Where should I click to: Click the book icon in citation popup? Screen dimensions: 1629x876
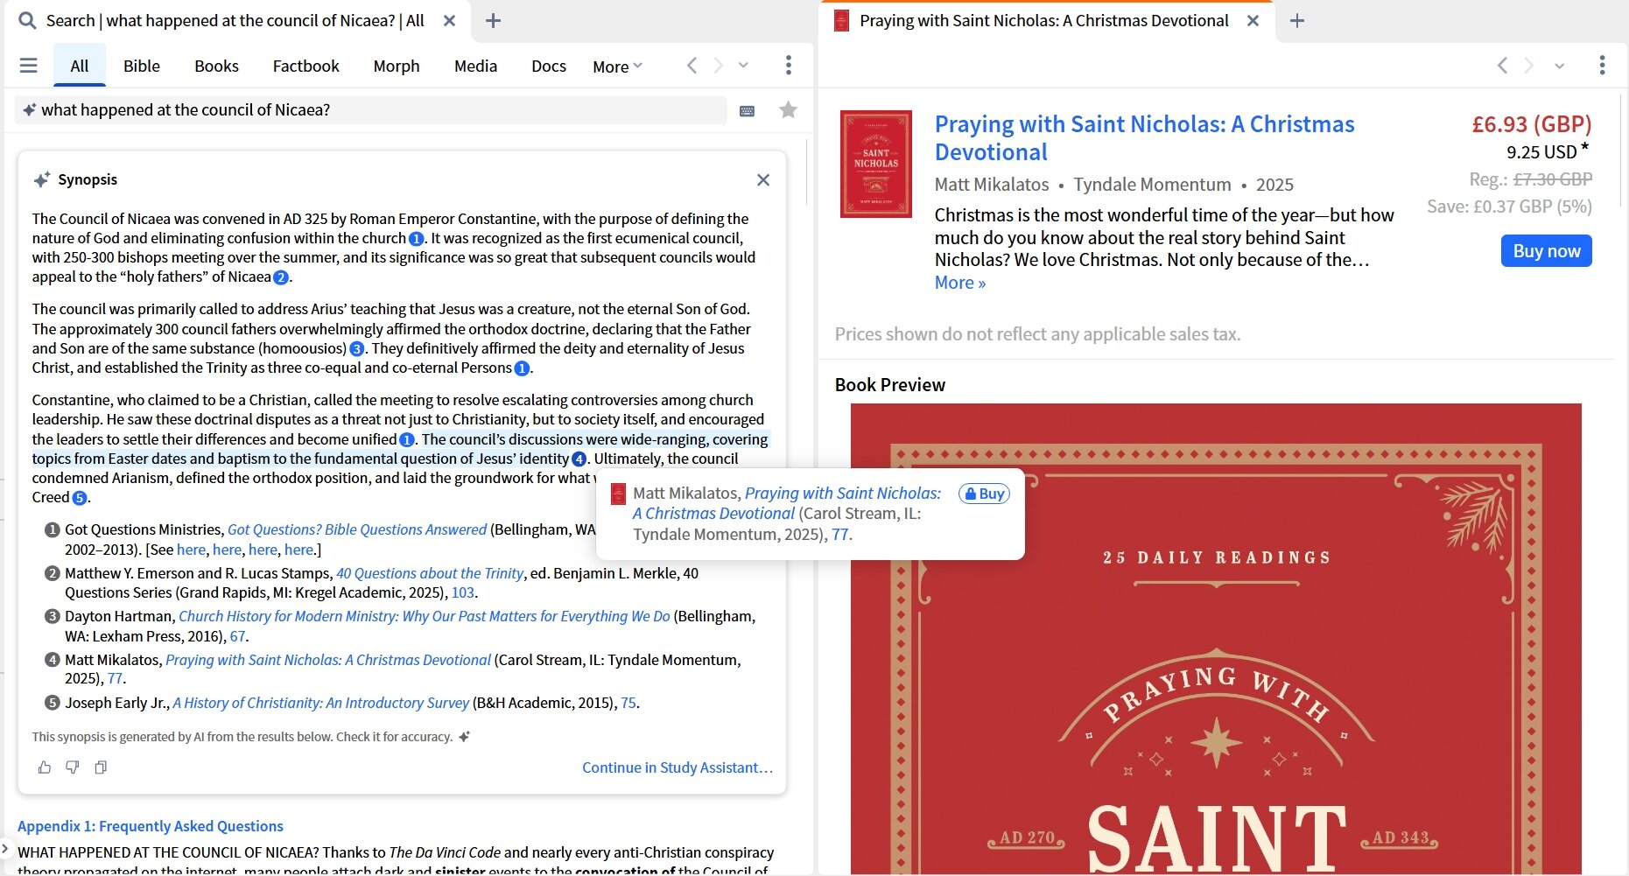[x=618, y=494]
